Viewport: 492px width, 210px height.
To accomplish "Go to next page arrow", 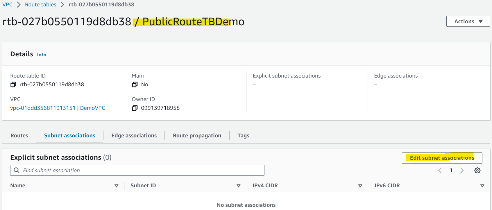I will click(462, 170).
